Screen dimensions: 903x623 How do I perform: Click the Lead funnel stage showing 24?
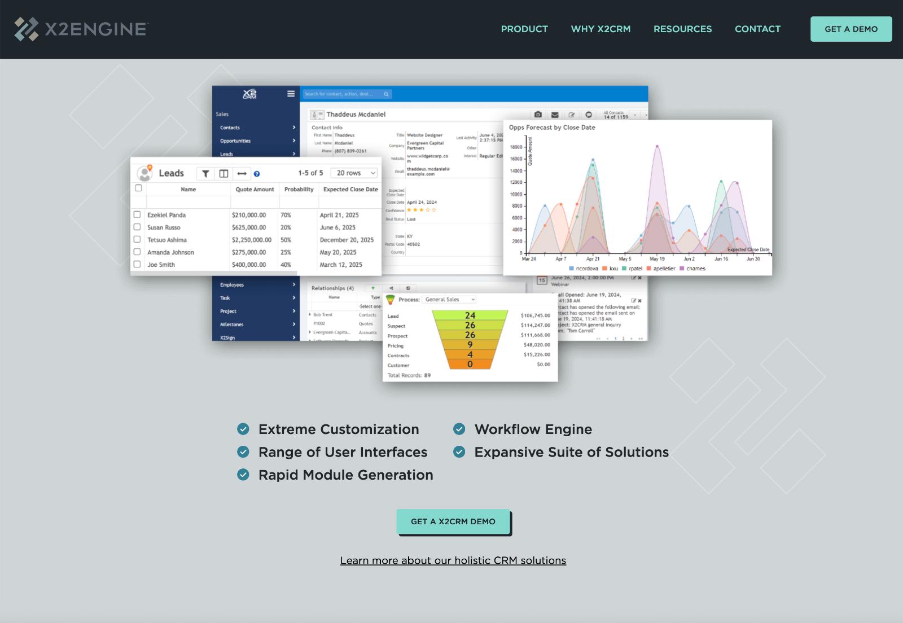coord(470,315)
